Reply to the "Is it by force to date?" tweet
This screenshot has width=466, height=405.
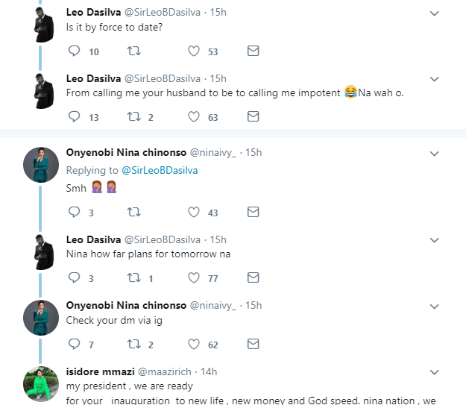(x=74, y=51)
